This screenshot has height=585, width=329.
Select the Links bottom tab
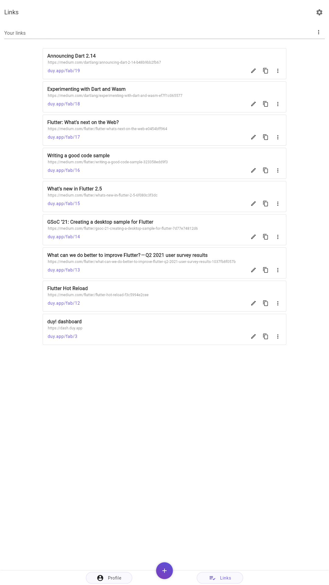[220, 578]
